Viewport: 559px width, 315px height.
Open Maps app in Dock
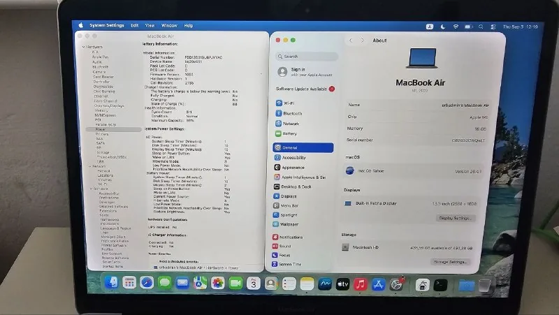tap(200, 284)
